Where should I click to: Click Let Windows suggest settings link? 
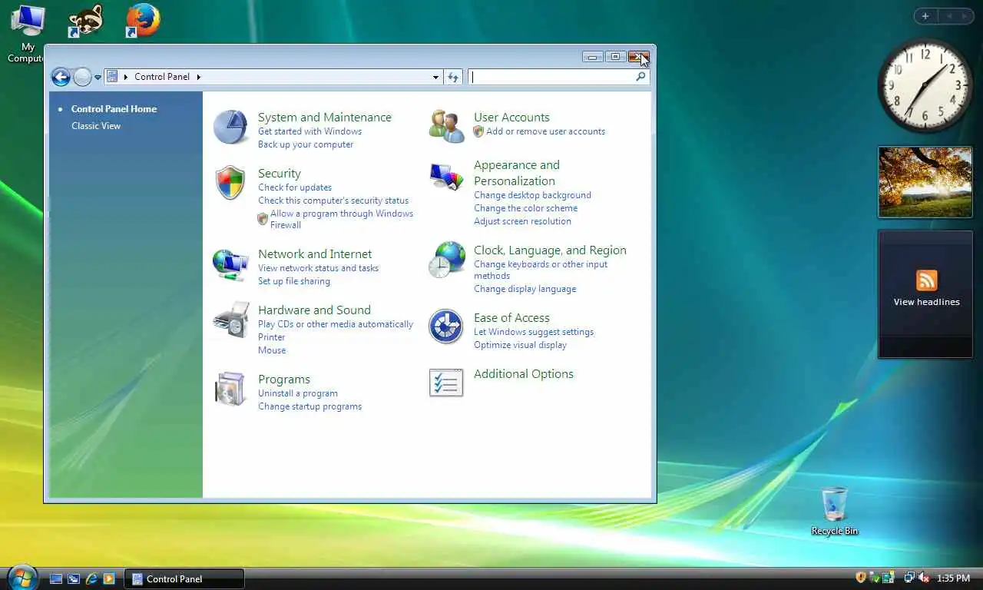(534, 332)
